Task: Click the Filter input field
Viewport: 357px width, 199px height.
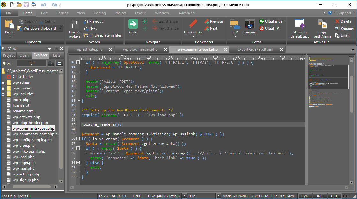Action: pos(31,64)
